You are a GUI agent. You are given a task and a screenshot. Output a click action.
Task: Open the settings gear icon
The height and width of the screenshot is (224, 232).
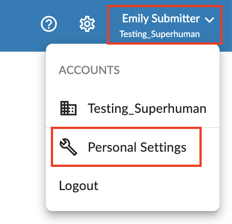tap(87, 24)
